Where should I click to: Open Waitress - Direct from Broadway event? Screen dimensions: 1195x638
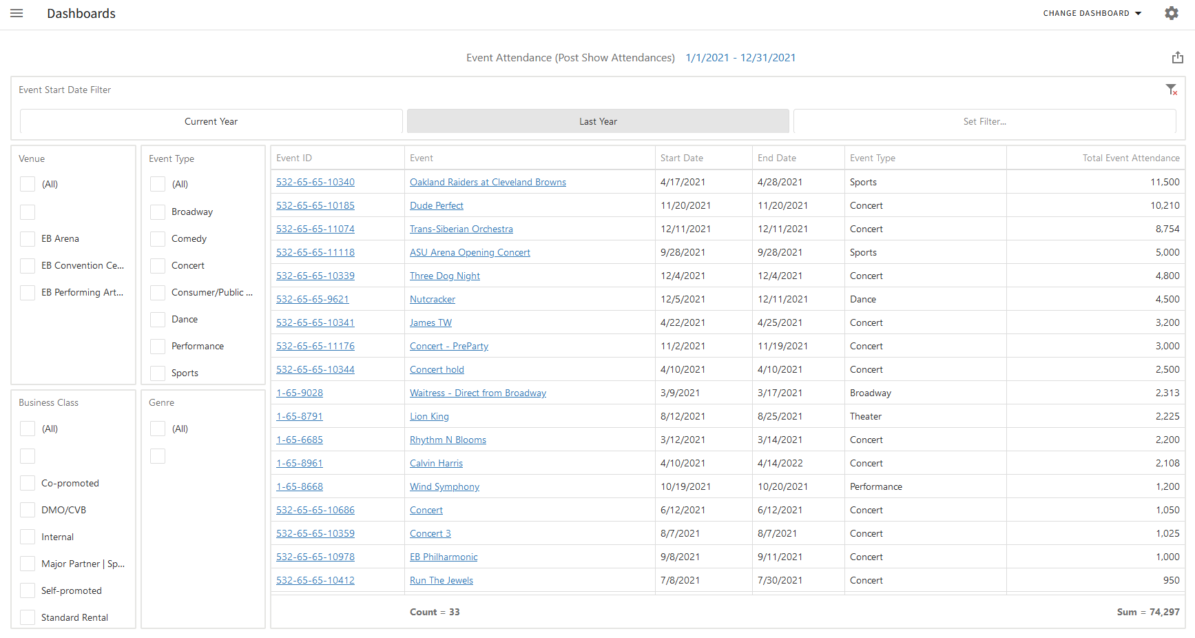tap(478, 393)
